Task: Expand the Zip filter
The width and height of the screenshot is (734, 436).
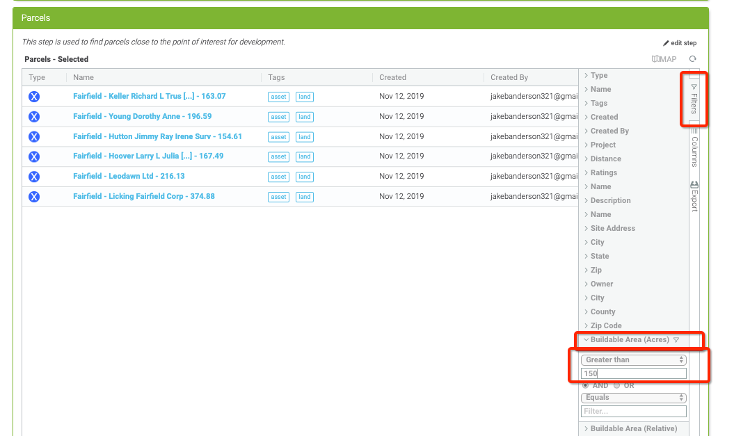Action: 593,270
